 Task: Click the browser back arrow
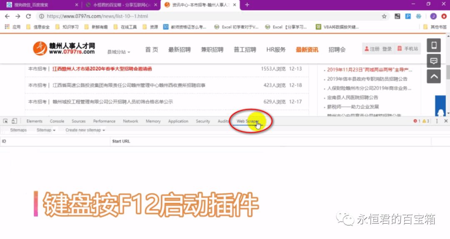point(7,16)
